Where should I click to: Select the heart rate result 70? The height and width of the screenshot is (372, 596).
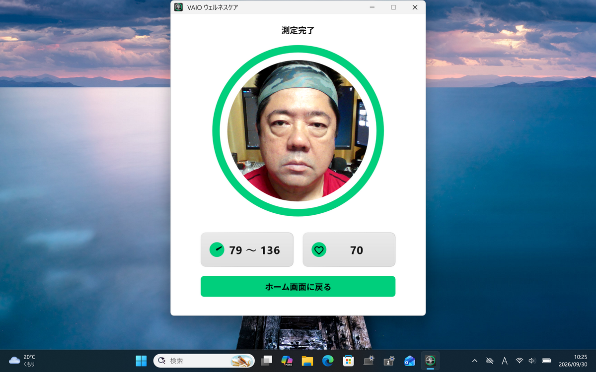tap(349, 250)
